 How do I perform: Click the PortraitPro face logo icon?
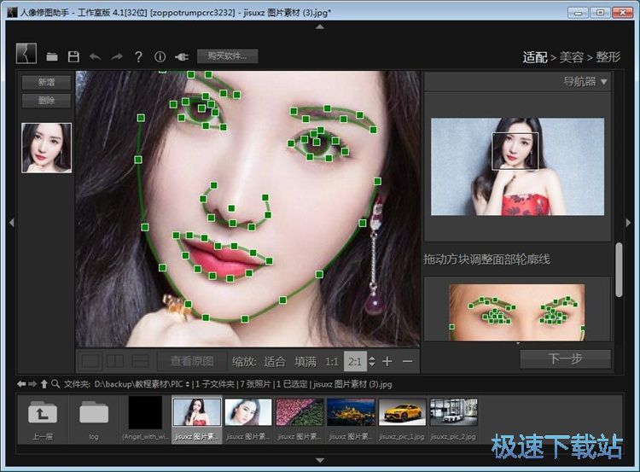point(26,54)
